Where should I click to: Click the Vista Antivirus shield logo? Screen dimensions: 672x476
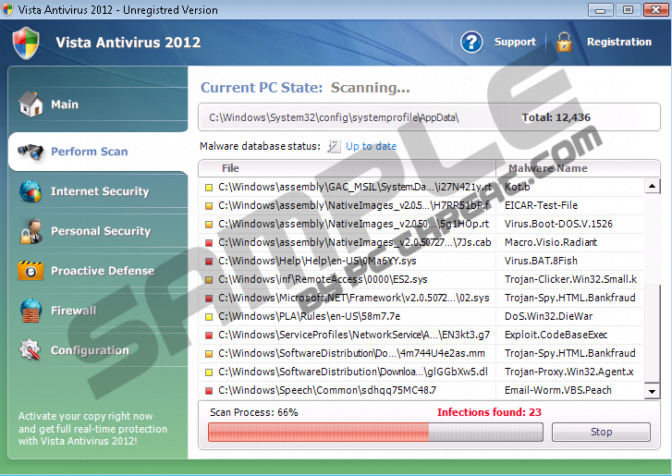click(26, 43)
